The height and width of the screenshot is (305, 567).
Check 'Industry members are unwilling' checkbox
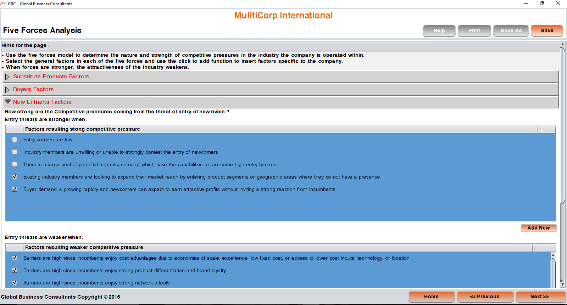point(15,152)
